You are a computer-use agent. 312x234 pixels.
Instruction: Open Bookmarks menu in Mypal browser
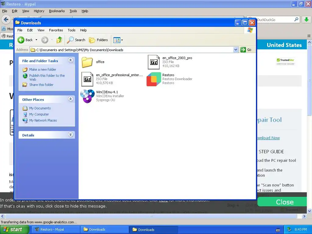(x=57, y=11)
